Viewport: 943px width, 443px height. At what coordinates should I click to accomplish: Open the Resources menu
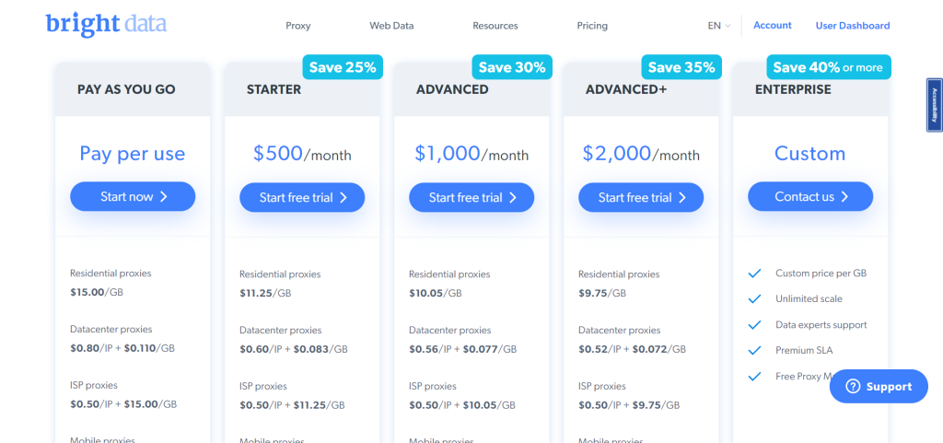pyautogui.click(x=495, y=26)
